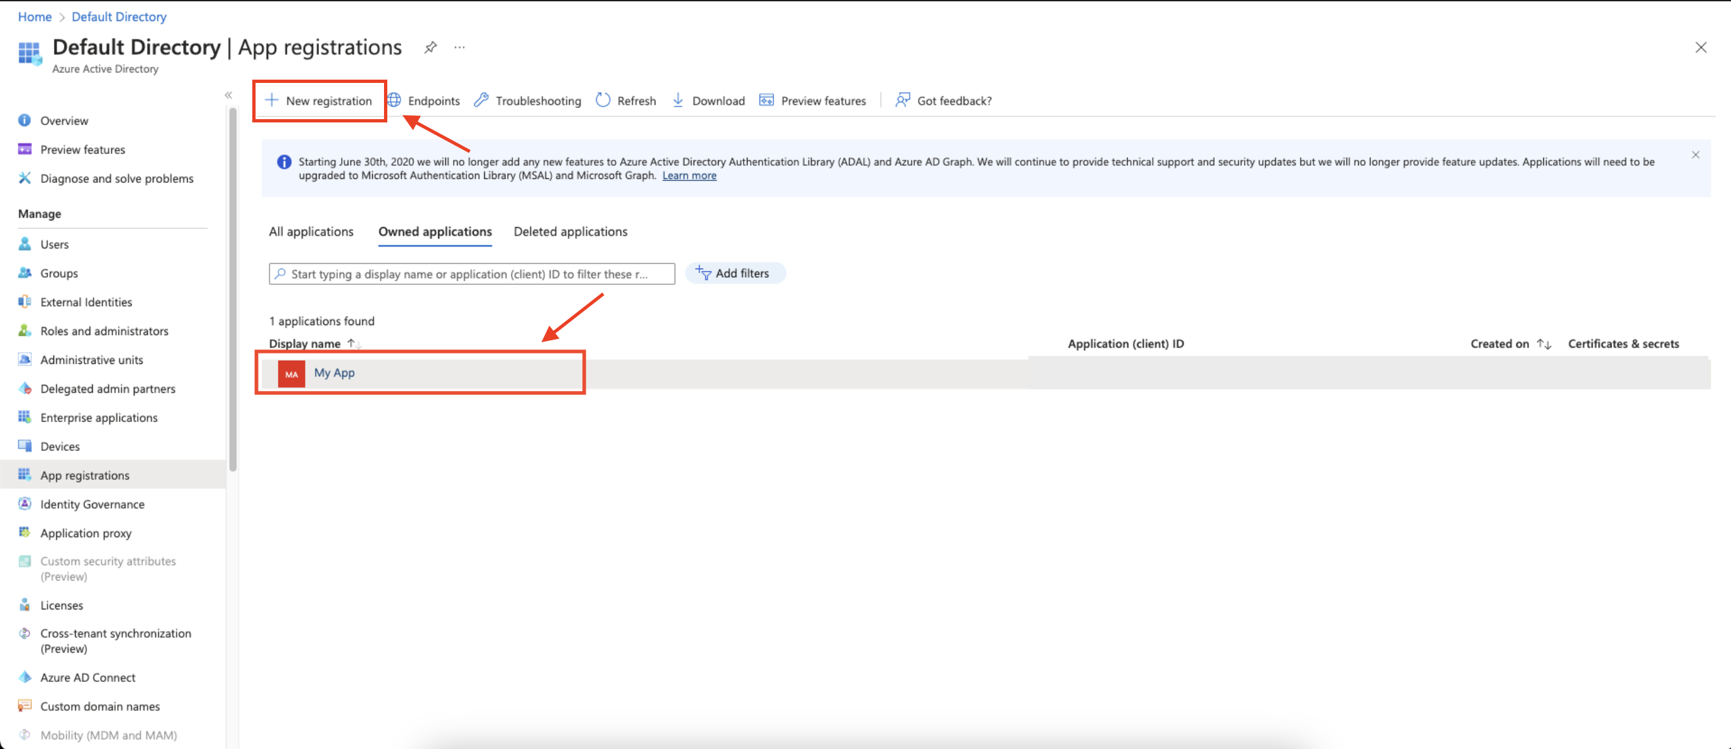Screen dimensions: 1731x749
Task: Switch to Owned applications tab
Action: click(x=435, y=231)
